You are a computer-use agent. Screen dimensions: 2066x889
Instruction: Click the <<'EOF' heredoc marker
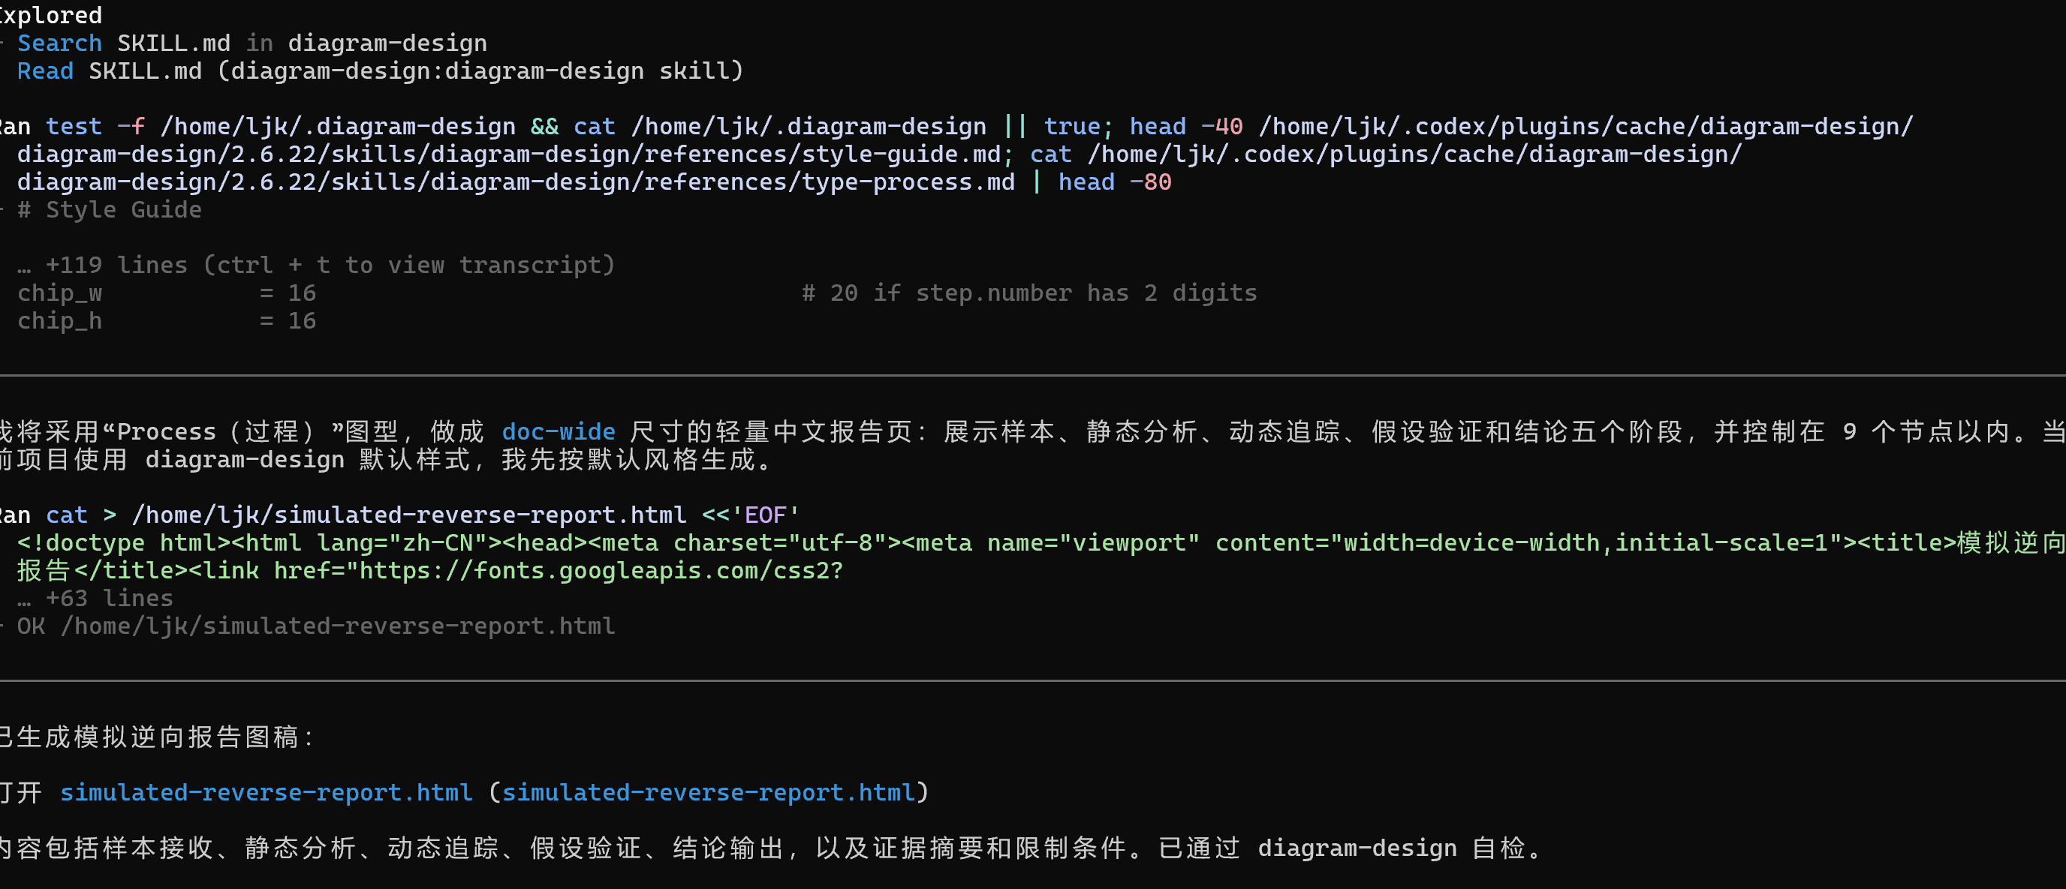(751, 515)
